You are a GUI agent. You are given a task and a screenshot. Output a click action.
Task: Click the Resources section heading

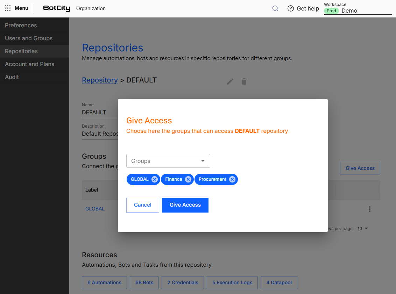tap(99, 255)
